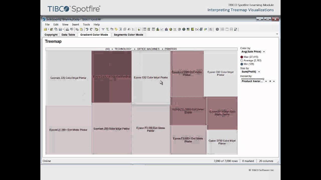Navigate to OFFICE MACHINES in breadcrumb
The image size is (321, 180).
(x=148, y=49)
